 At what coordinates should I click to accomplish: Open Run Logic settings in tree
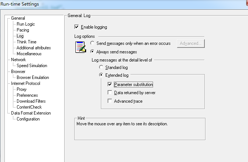[x=26, y=24]
